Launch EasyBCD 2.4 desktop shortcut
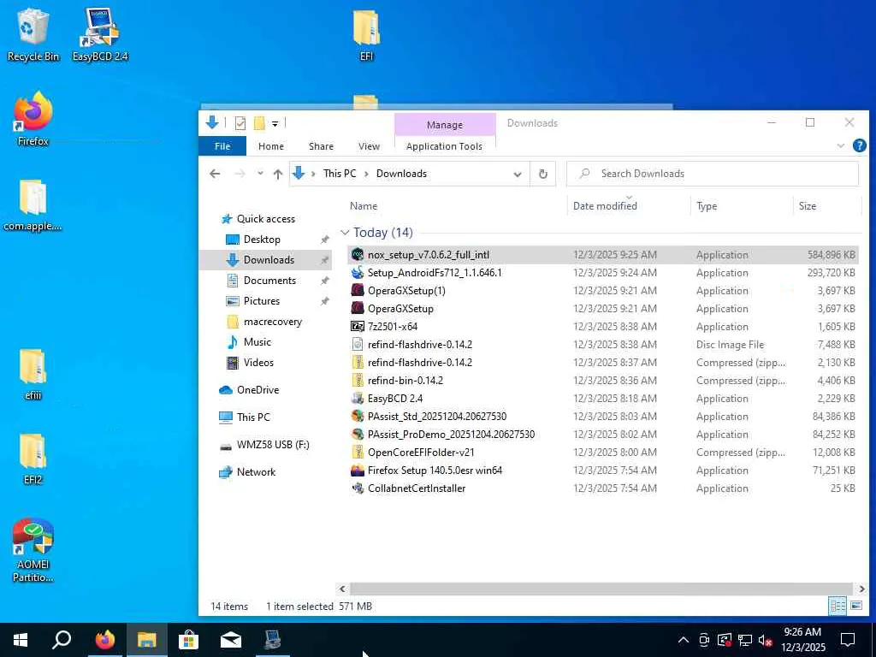Image resolution: width=876 pixels, height=657 pixels. coord(100,34)
